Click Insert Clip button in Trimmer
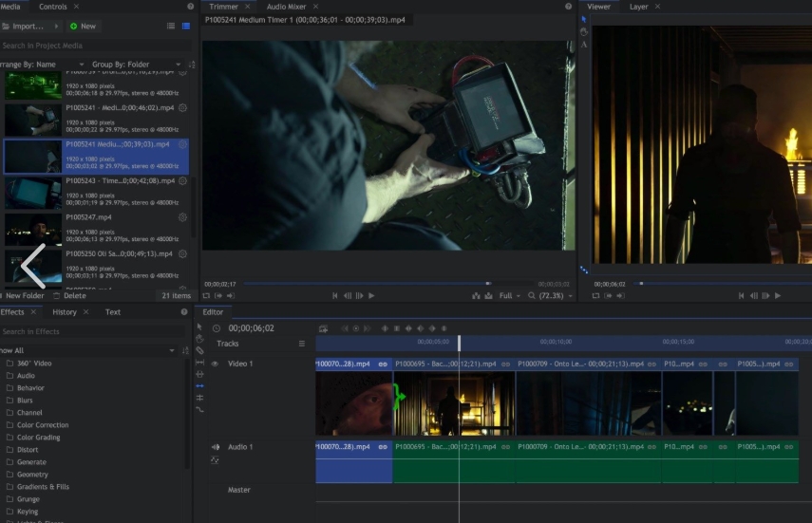Image resolution: width=812 pixels, height=523 pixels. click(476, 296)
